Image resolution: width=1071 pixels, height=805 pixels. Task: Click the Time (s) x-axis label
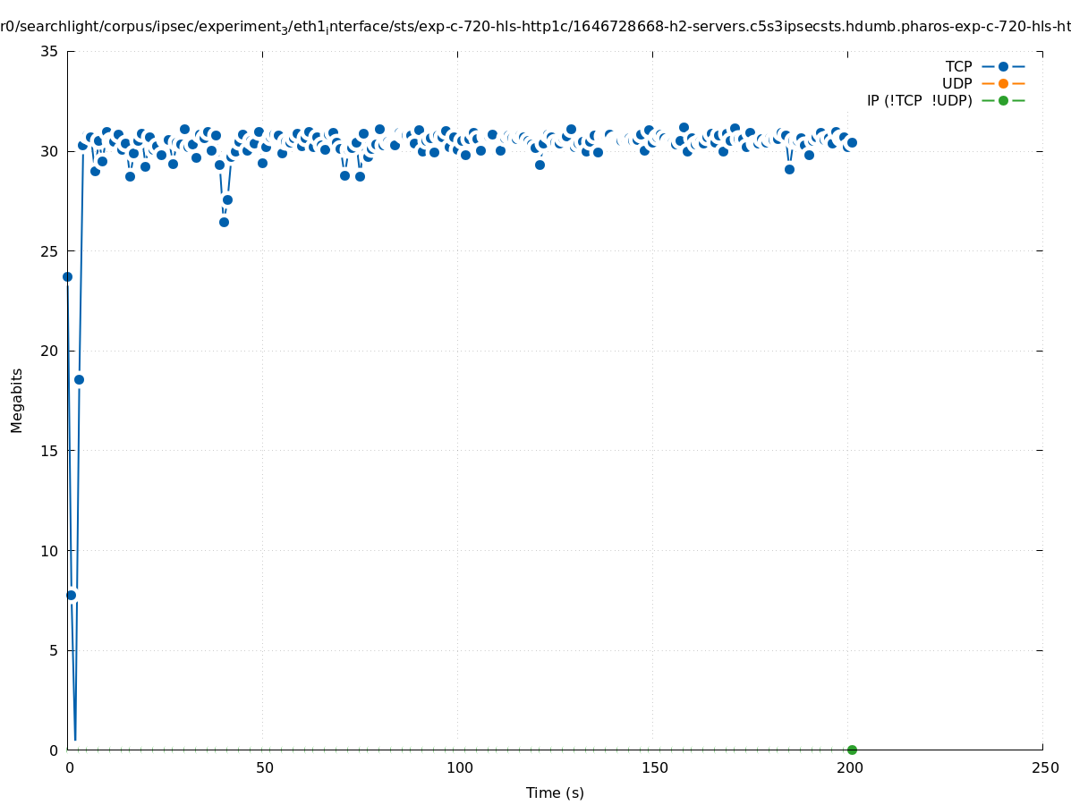(555, 792)
